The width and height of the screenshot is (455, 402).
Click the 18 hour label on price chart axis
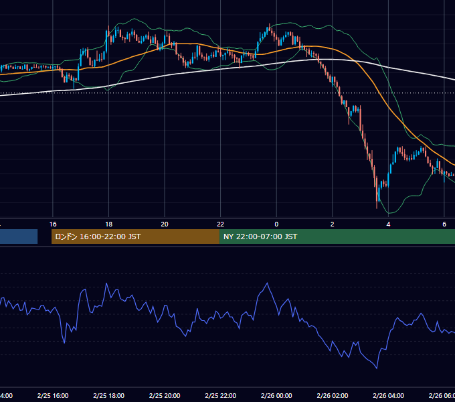pyautogui.click(x=109, y=224)
